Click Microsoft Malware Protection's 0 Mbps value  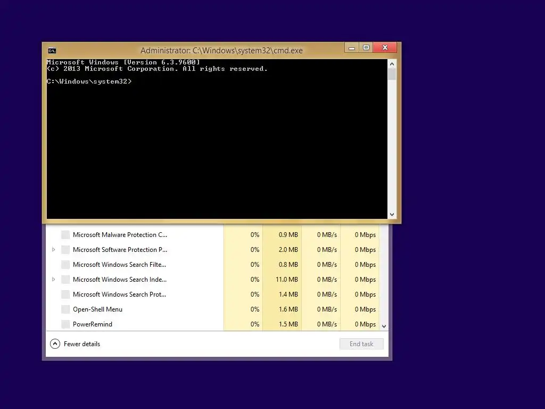click(x=365, y=235)
